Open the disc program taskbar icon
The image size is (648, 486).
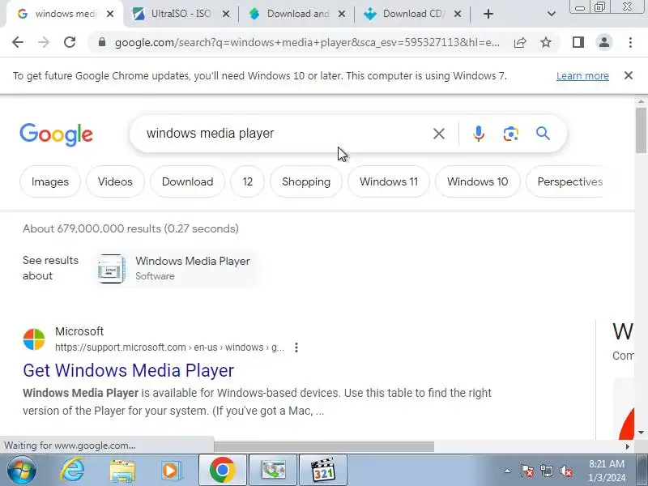tap(273, 470)
